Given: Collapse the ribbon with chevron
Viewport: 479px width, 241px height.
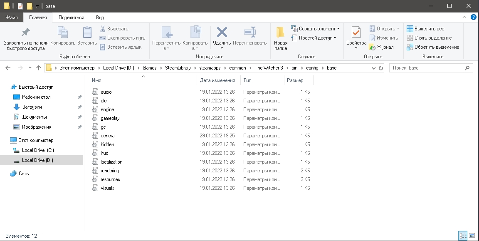Looking at the screenshot, I should tap(464, 17).
